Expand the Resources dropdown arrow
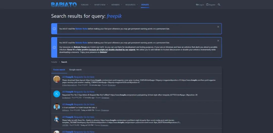This screenshot has height=133, width=273. (x=137, y=5)
